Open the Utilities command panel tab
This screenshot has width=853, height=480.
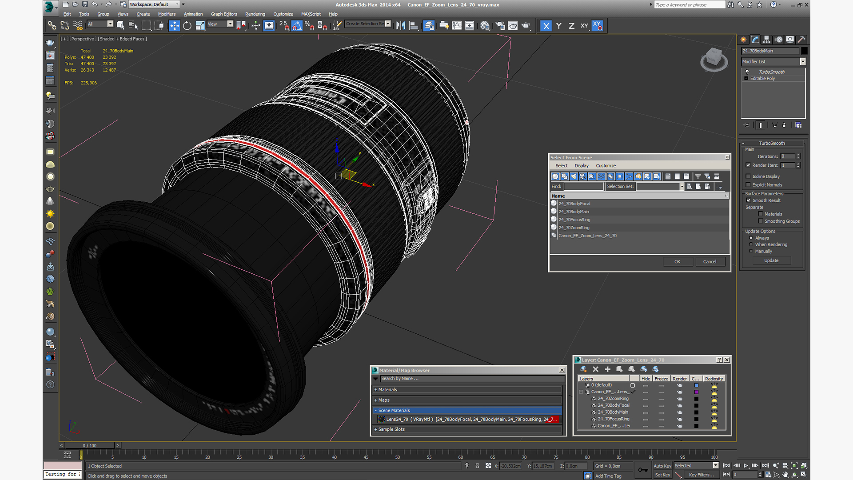[x=801, y=40]
